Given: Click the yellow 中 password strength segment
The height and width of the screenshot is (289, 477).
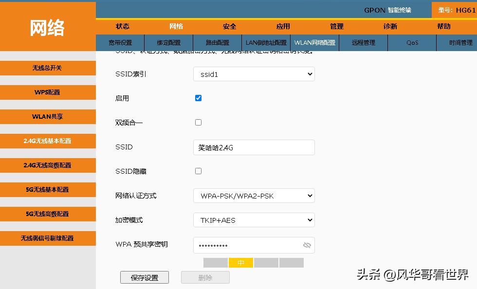Looking at the screenshot, I should [x=240, y=262].
